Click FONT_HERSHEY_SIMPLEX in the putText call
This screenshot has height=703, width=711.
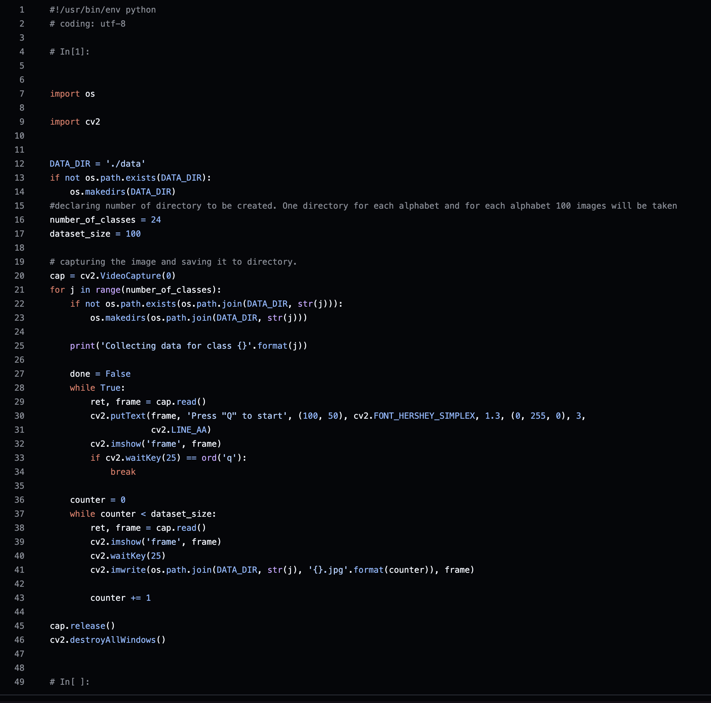click(x=424, y=416)
